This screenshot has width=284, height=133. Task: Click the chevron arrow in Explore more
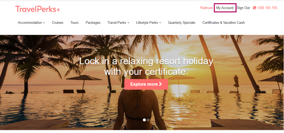click(x=160, y=84)
